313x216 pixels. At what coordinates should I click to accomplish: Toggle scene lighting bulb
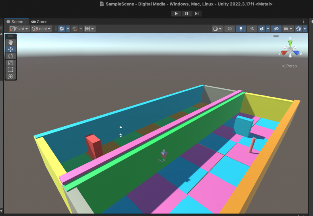[241, 29]
